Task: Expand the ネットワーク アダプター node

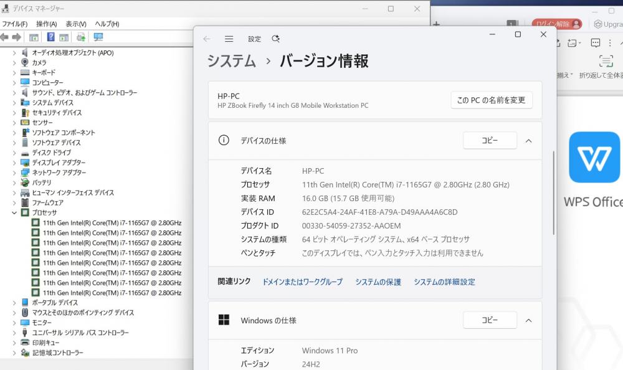Action: pyautogui.click(x=14, y=173)
